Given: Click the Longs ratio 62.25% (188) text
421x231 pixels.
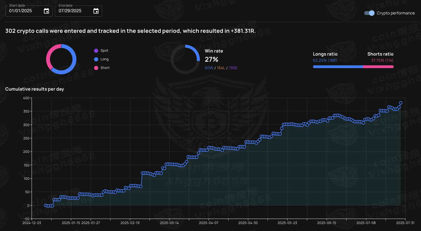Looking at the screenshot, I should coord(325,60).
